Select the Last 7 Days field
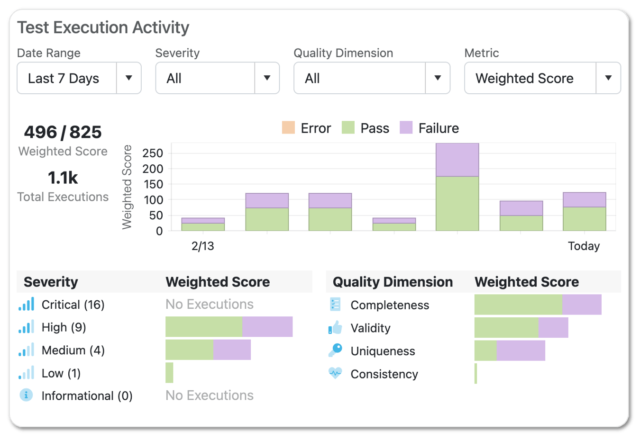Viewport: 640px width, 440px height. pyautogui.click(x=79, y=78)
